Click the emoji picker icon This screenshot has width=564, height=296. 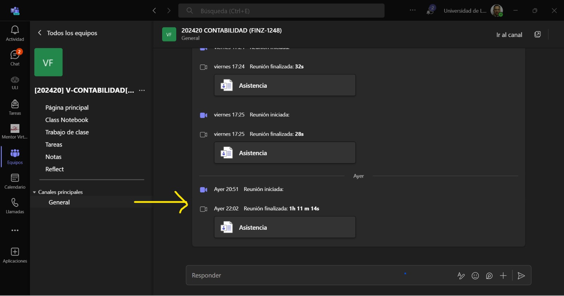click(475, 276)
